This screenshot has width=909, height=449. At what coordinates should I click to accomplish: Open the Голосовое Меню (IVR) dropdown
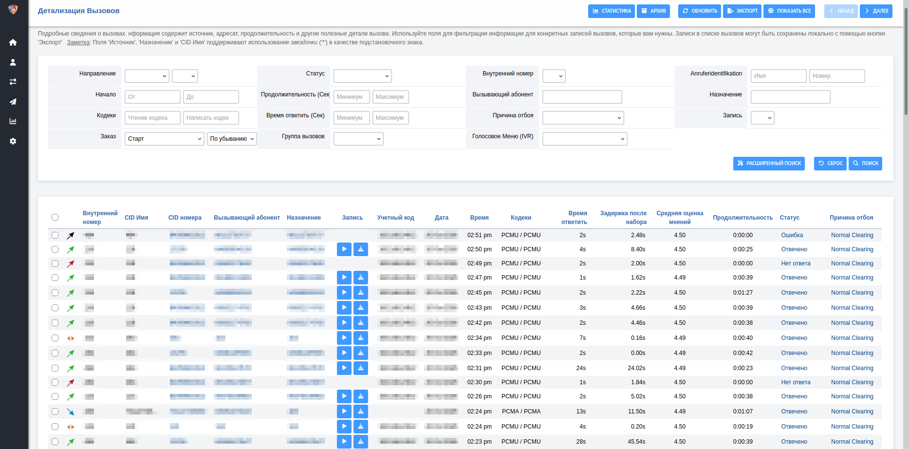coord(585,139)
